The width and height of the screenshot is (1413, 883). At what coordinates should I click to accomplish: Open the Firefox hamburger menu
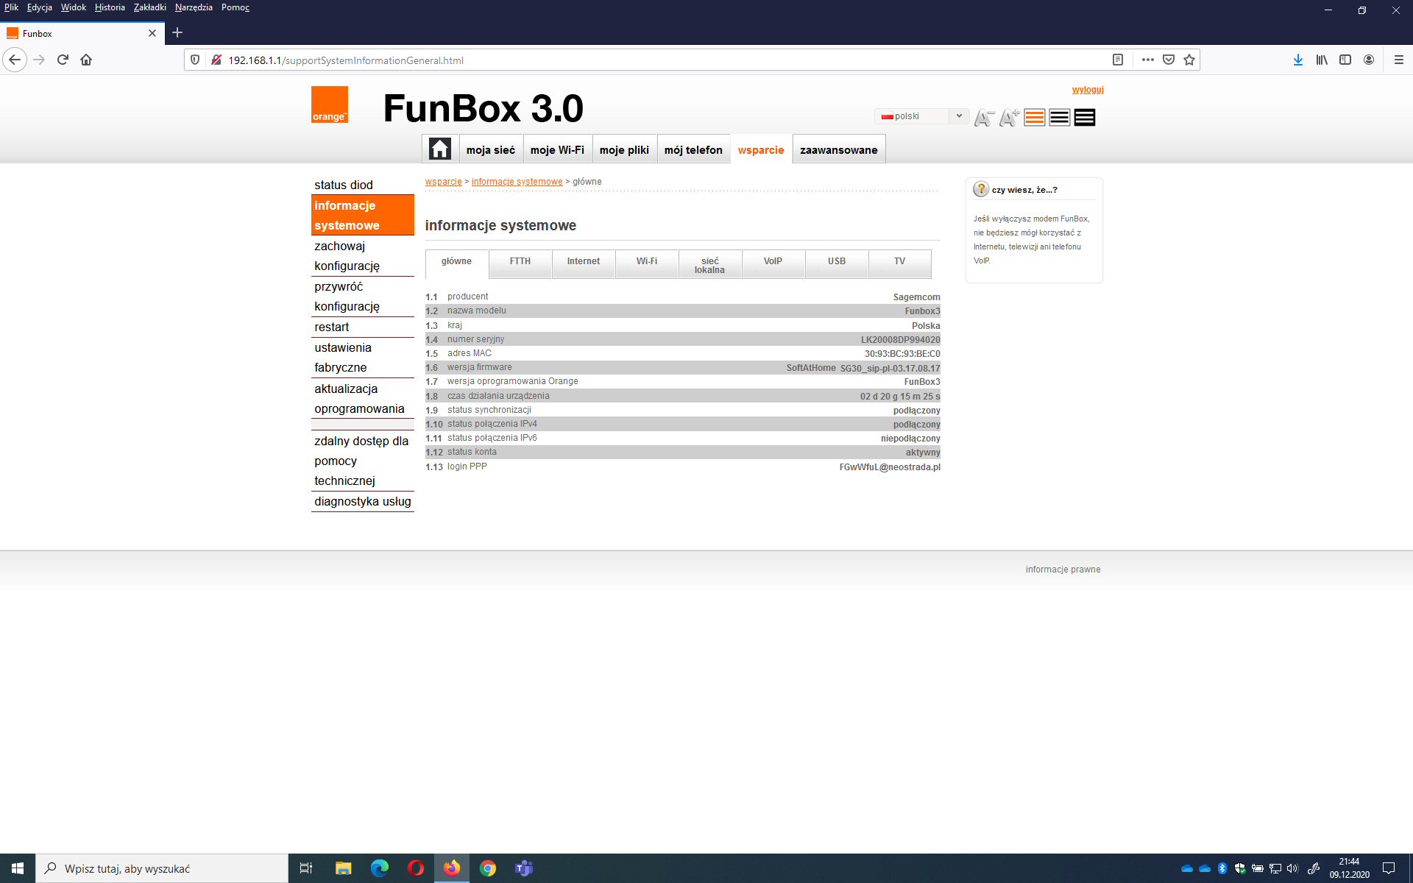(1398, 60)
